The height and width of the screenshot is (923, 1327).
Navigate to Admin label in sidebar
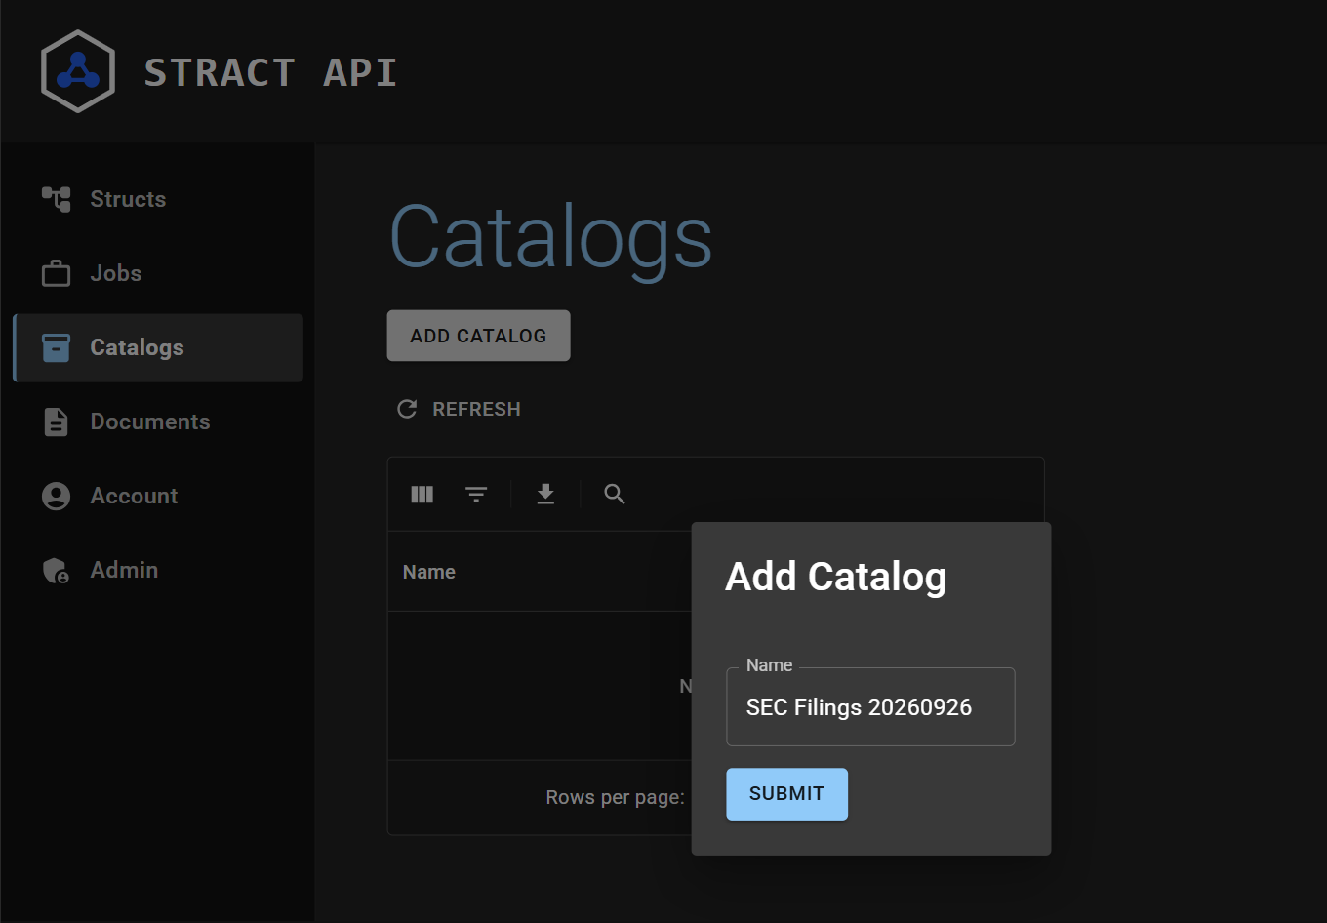(x=124, y=570)
